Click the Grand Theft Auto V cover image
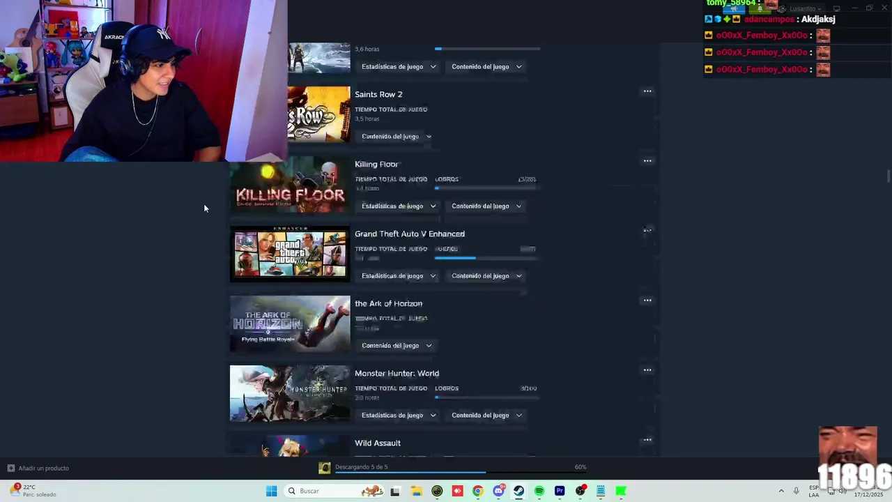Screen dimensions: 892x502 pos(290,254)
